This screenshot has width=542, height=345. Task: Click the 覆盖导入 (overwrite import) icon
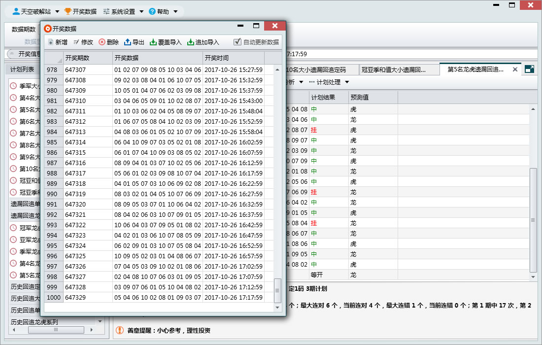[153, 42]
